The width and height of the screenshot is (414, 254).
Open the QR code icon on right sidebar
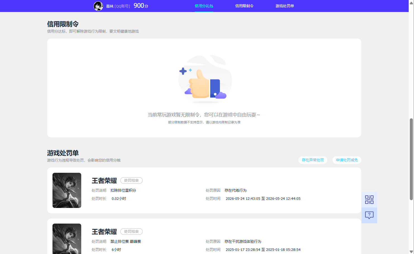(x=369, y=200)
